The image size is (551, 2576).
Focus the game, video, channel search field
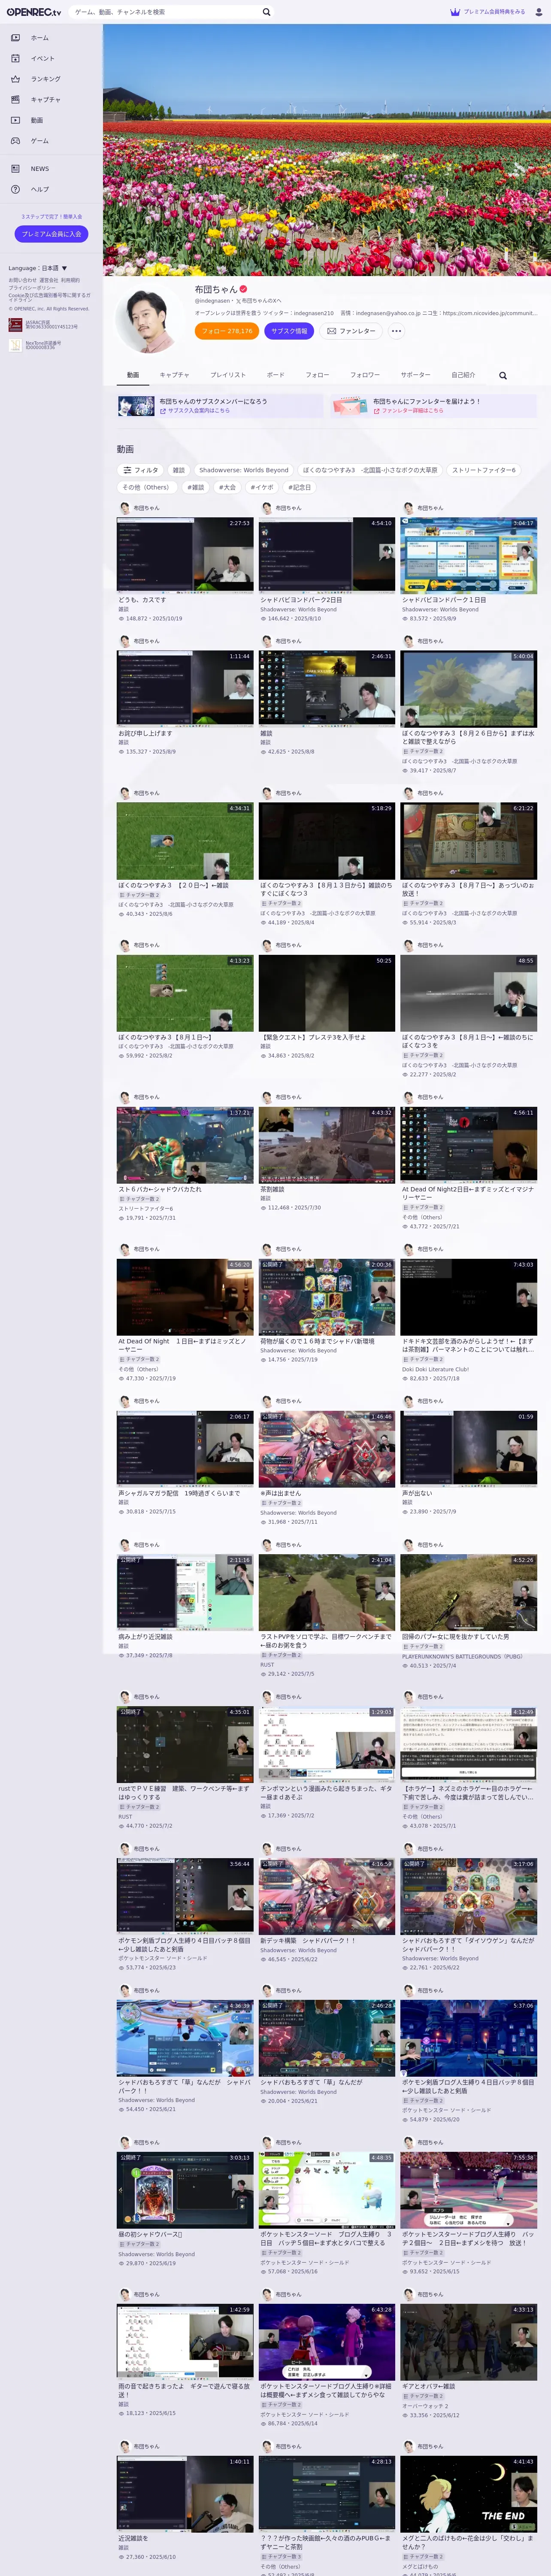(x=165, y=12)
